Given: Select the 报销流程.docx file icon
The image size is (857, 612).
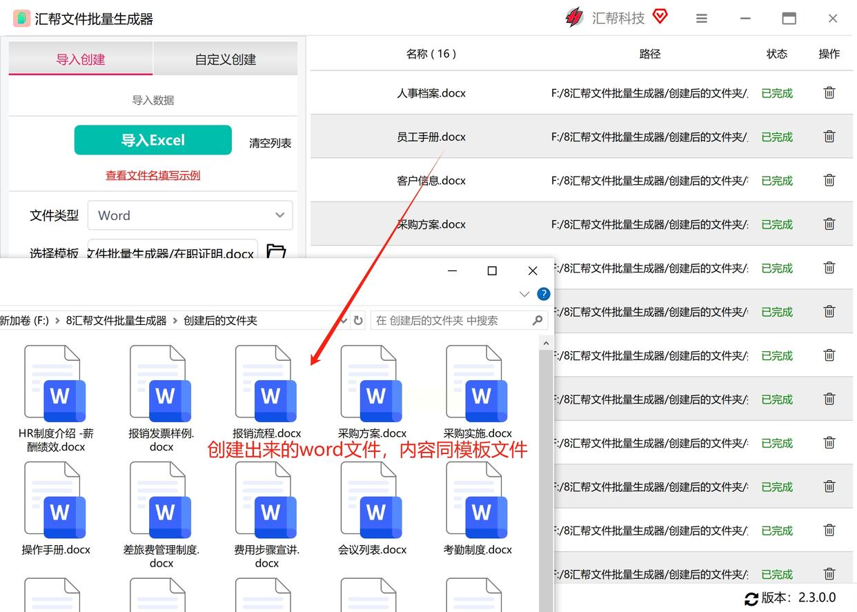Looking at the screenshot, I should tap(266, 384).
